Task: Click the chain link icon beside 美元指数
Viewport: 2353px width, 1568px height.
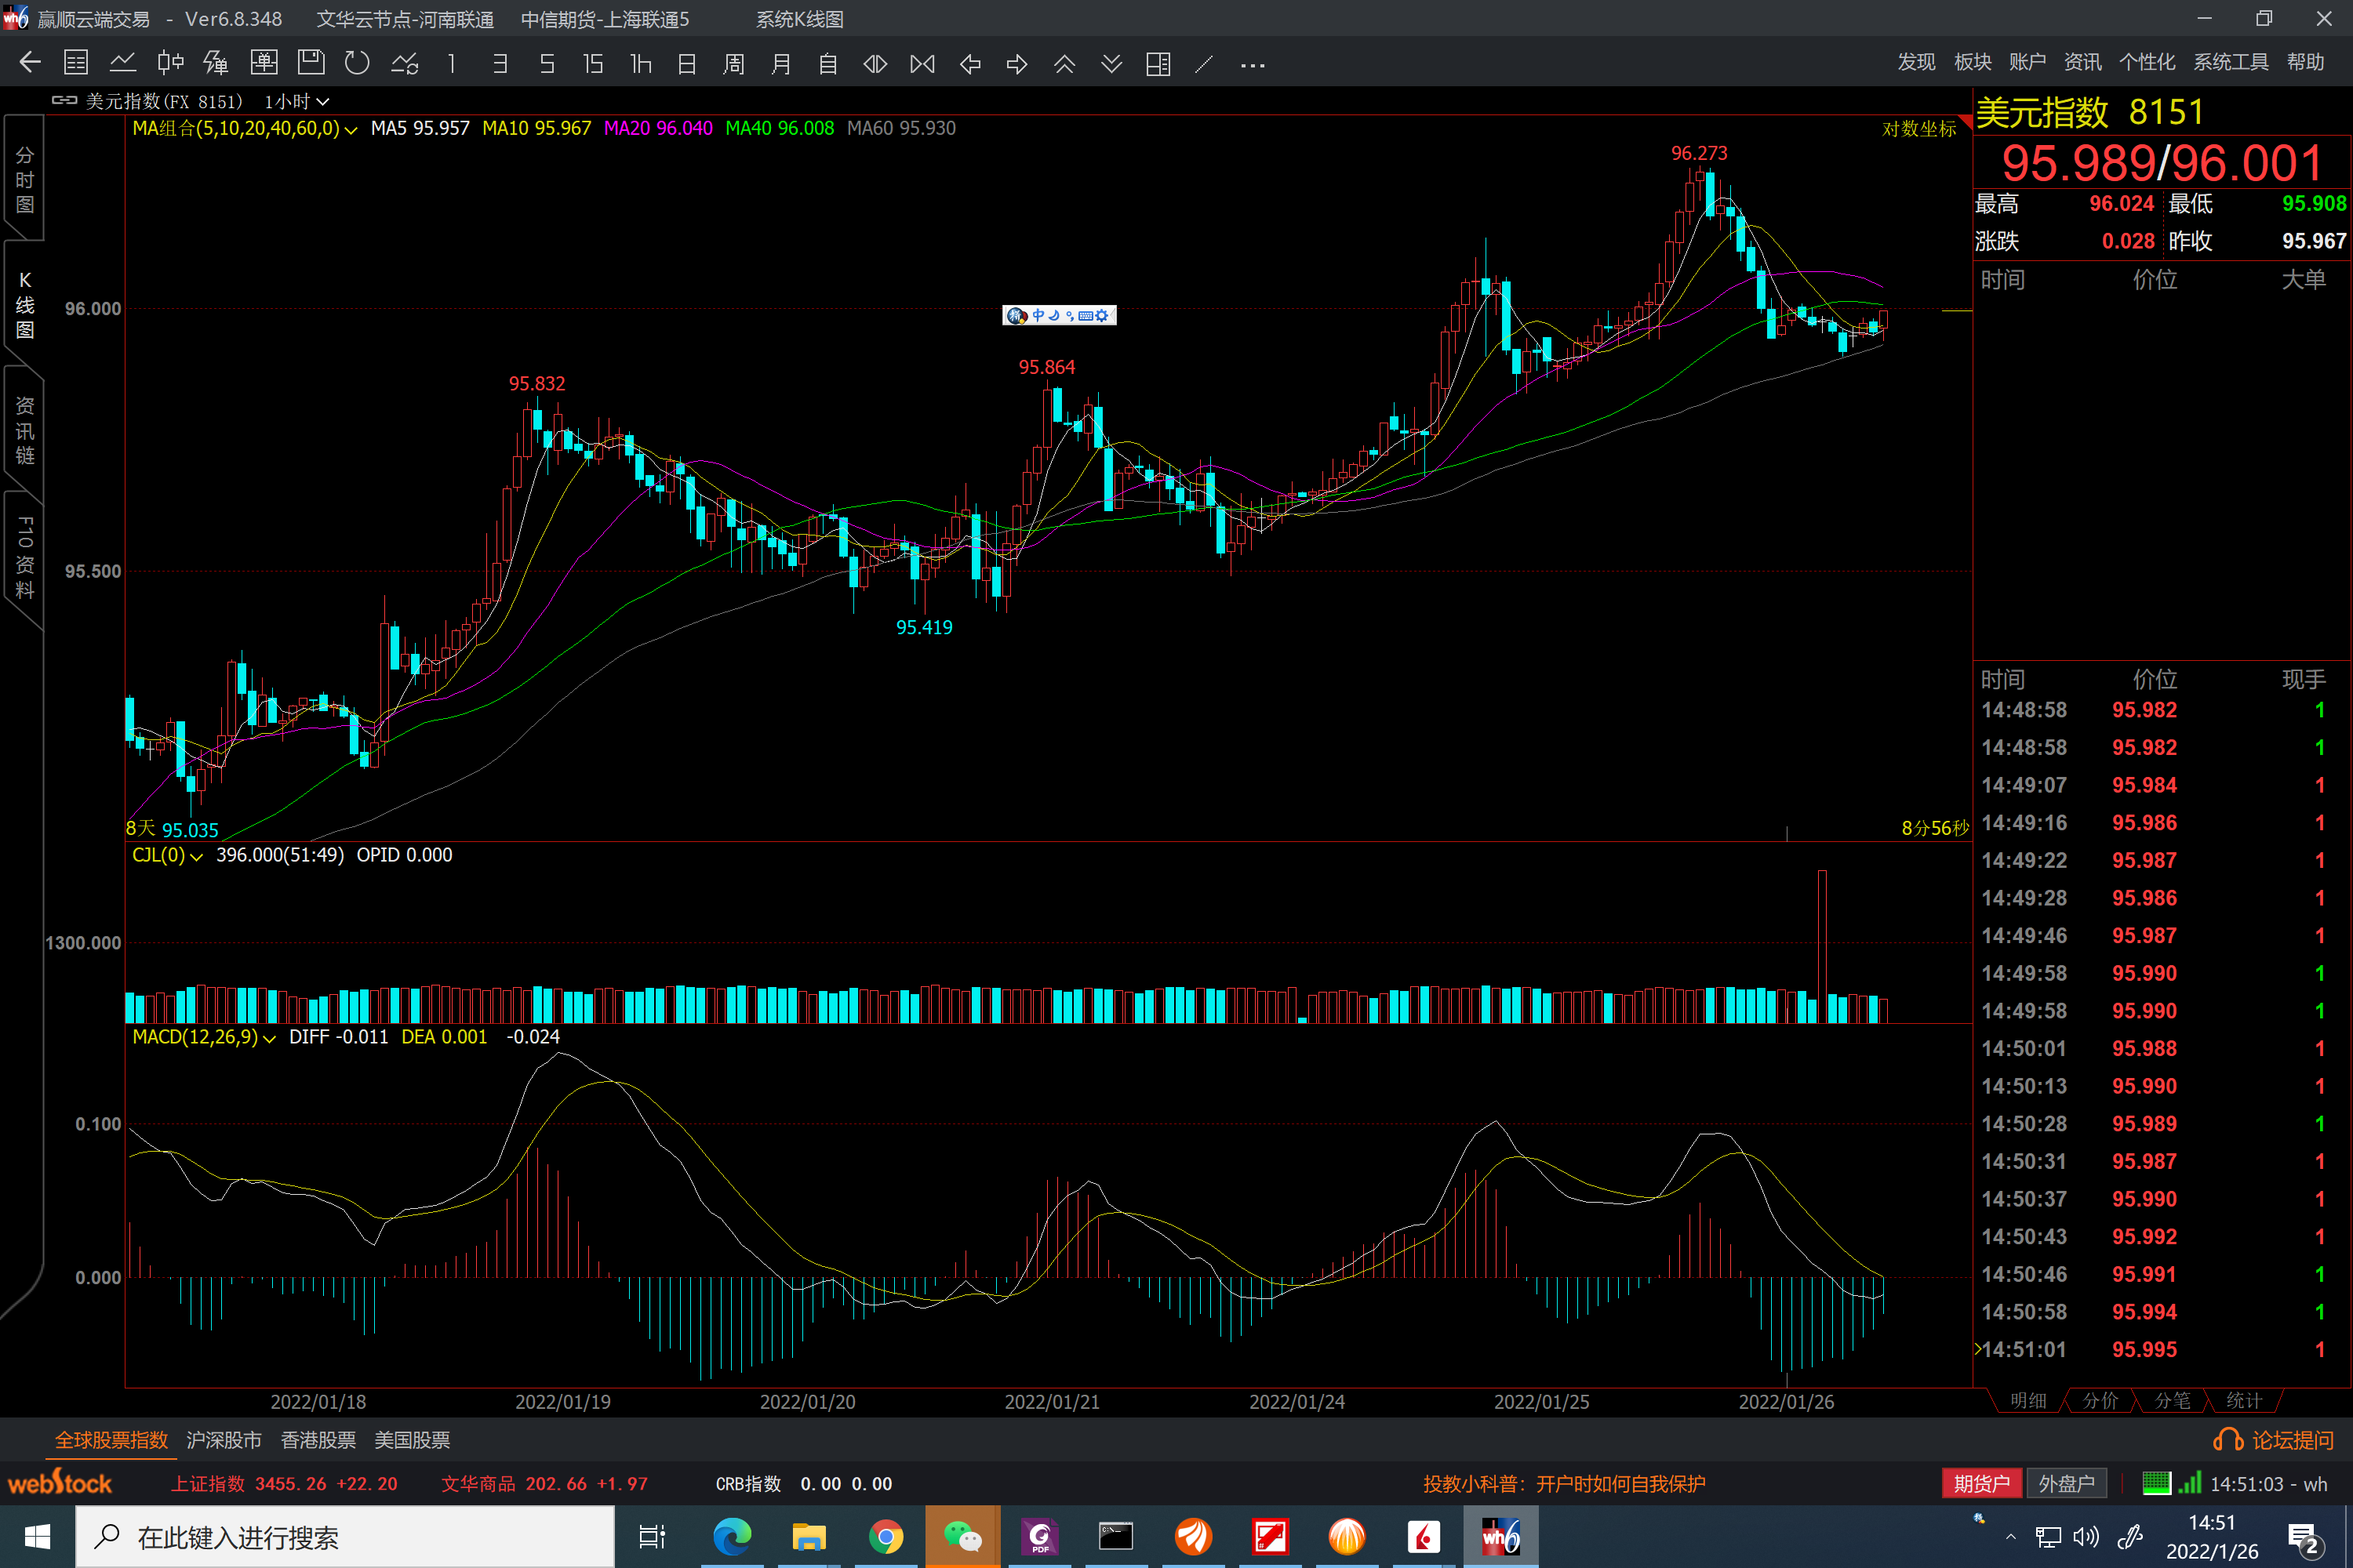Action: point(65,100)
